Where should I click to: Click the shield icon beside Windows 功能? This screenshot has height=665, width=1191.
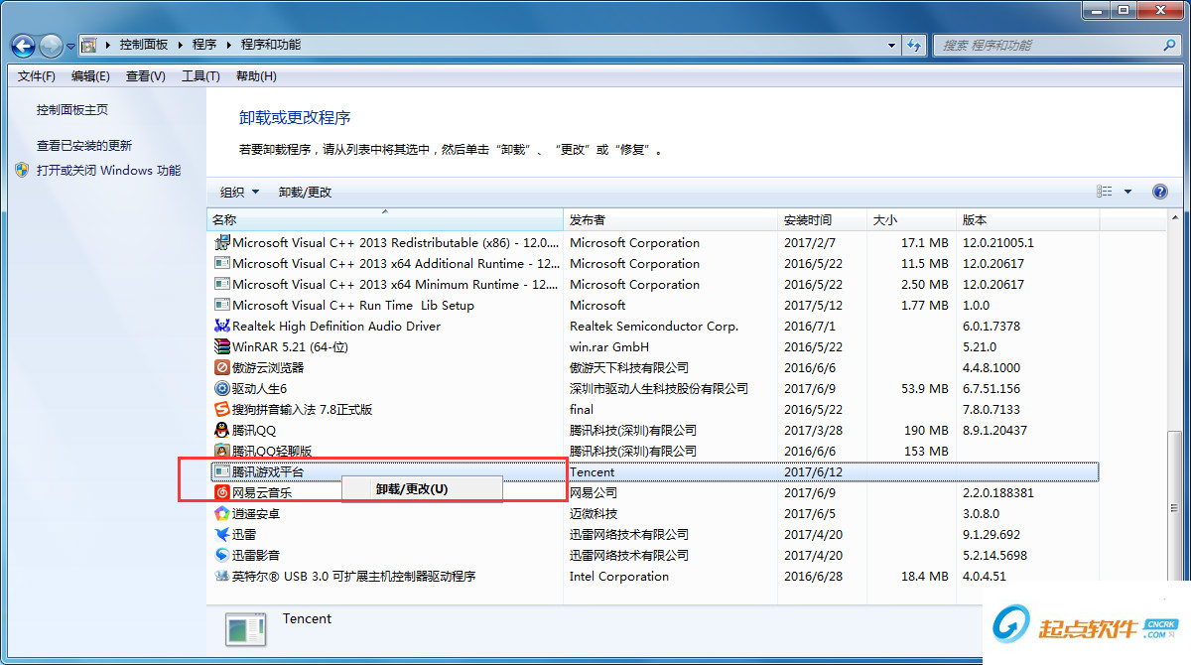23,170
